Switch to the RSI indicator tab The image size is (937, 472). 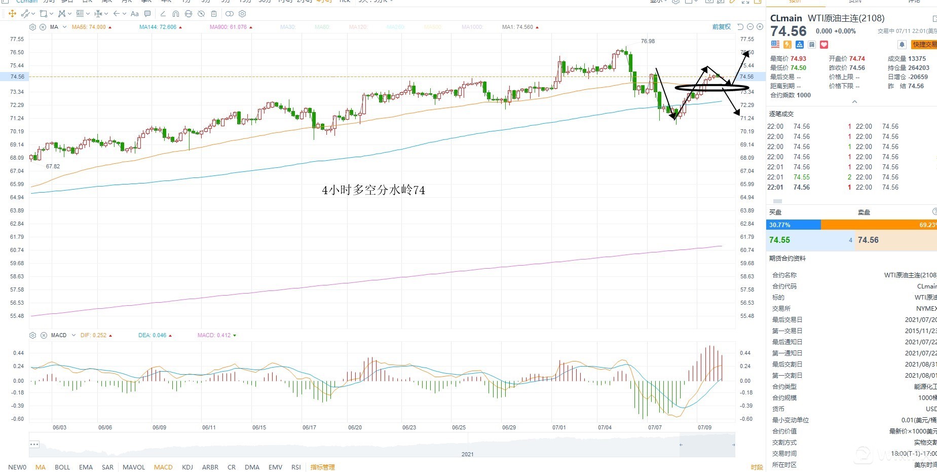pos(296,467)
